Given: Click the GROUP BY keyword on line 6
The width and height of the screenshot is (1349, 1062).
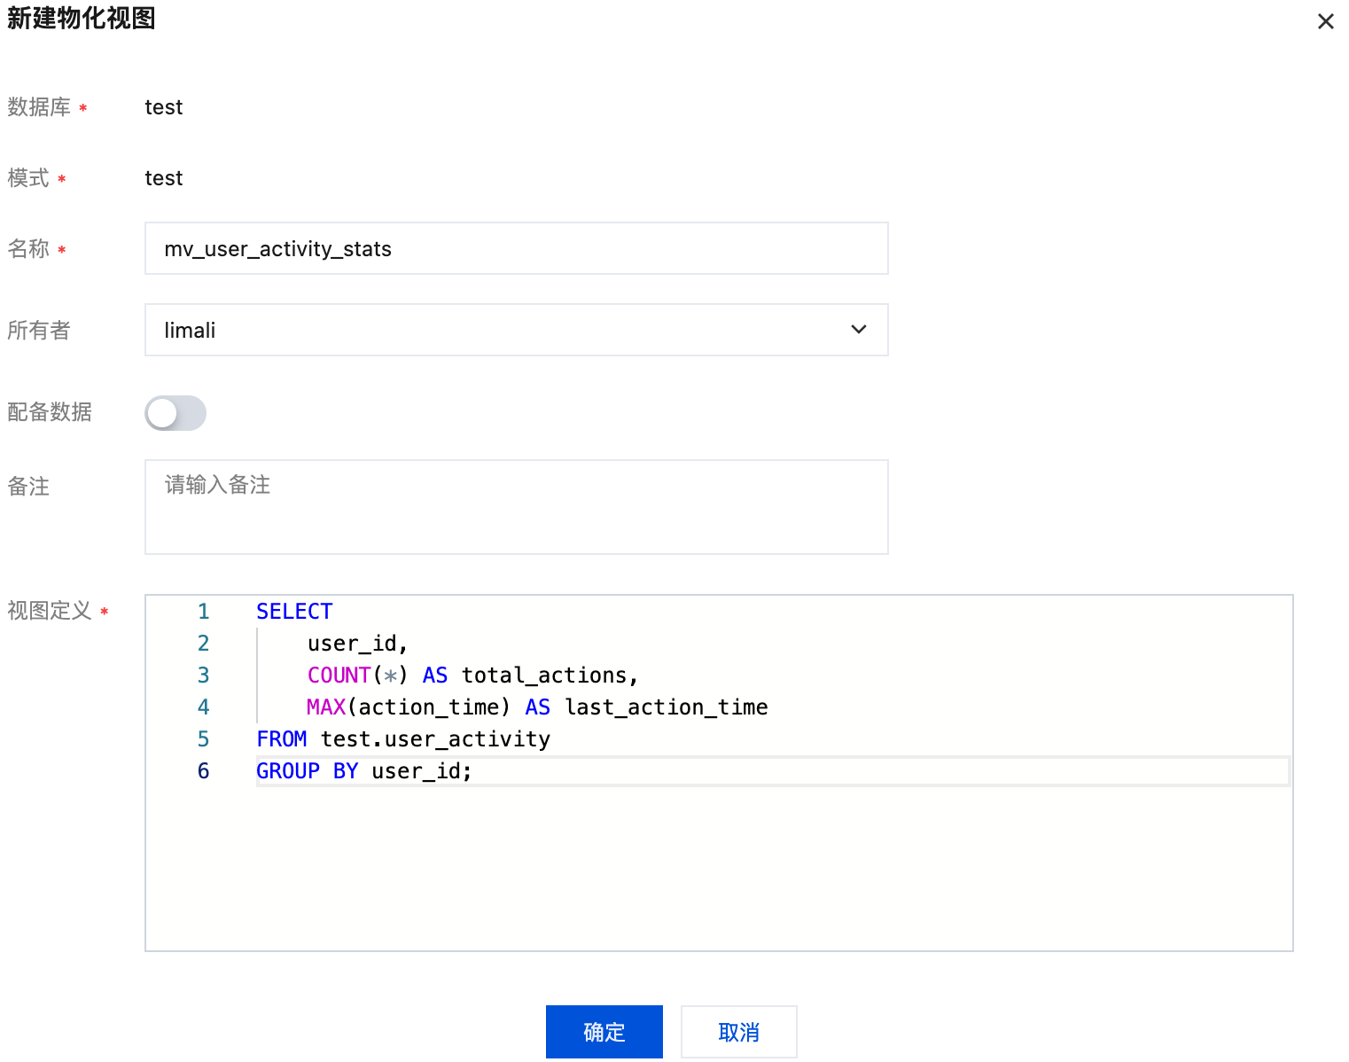Looking at the screenshot, I should [307, 771].
